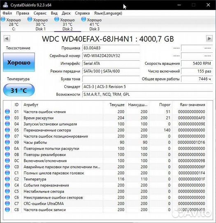Click status icon of attribute C7 row
Screen dimensions: 216x223
(7, 203)
